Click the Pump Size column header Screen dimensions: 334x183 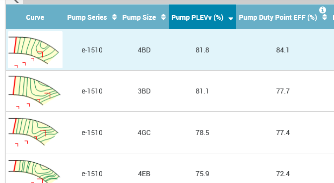139,17
